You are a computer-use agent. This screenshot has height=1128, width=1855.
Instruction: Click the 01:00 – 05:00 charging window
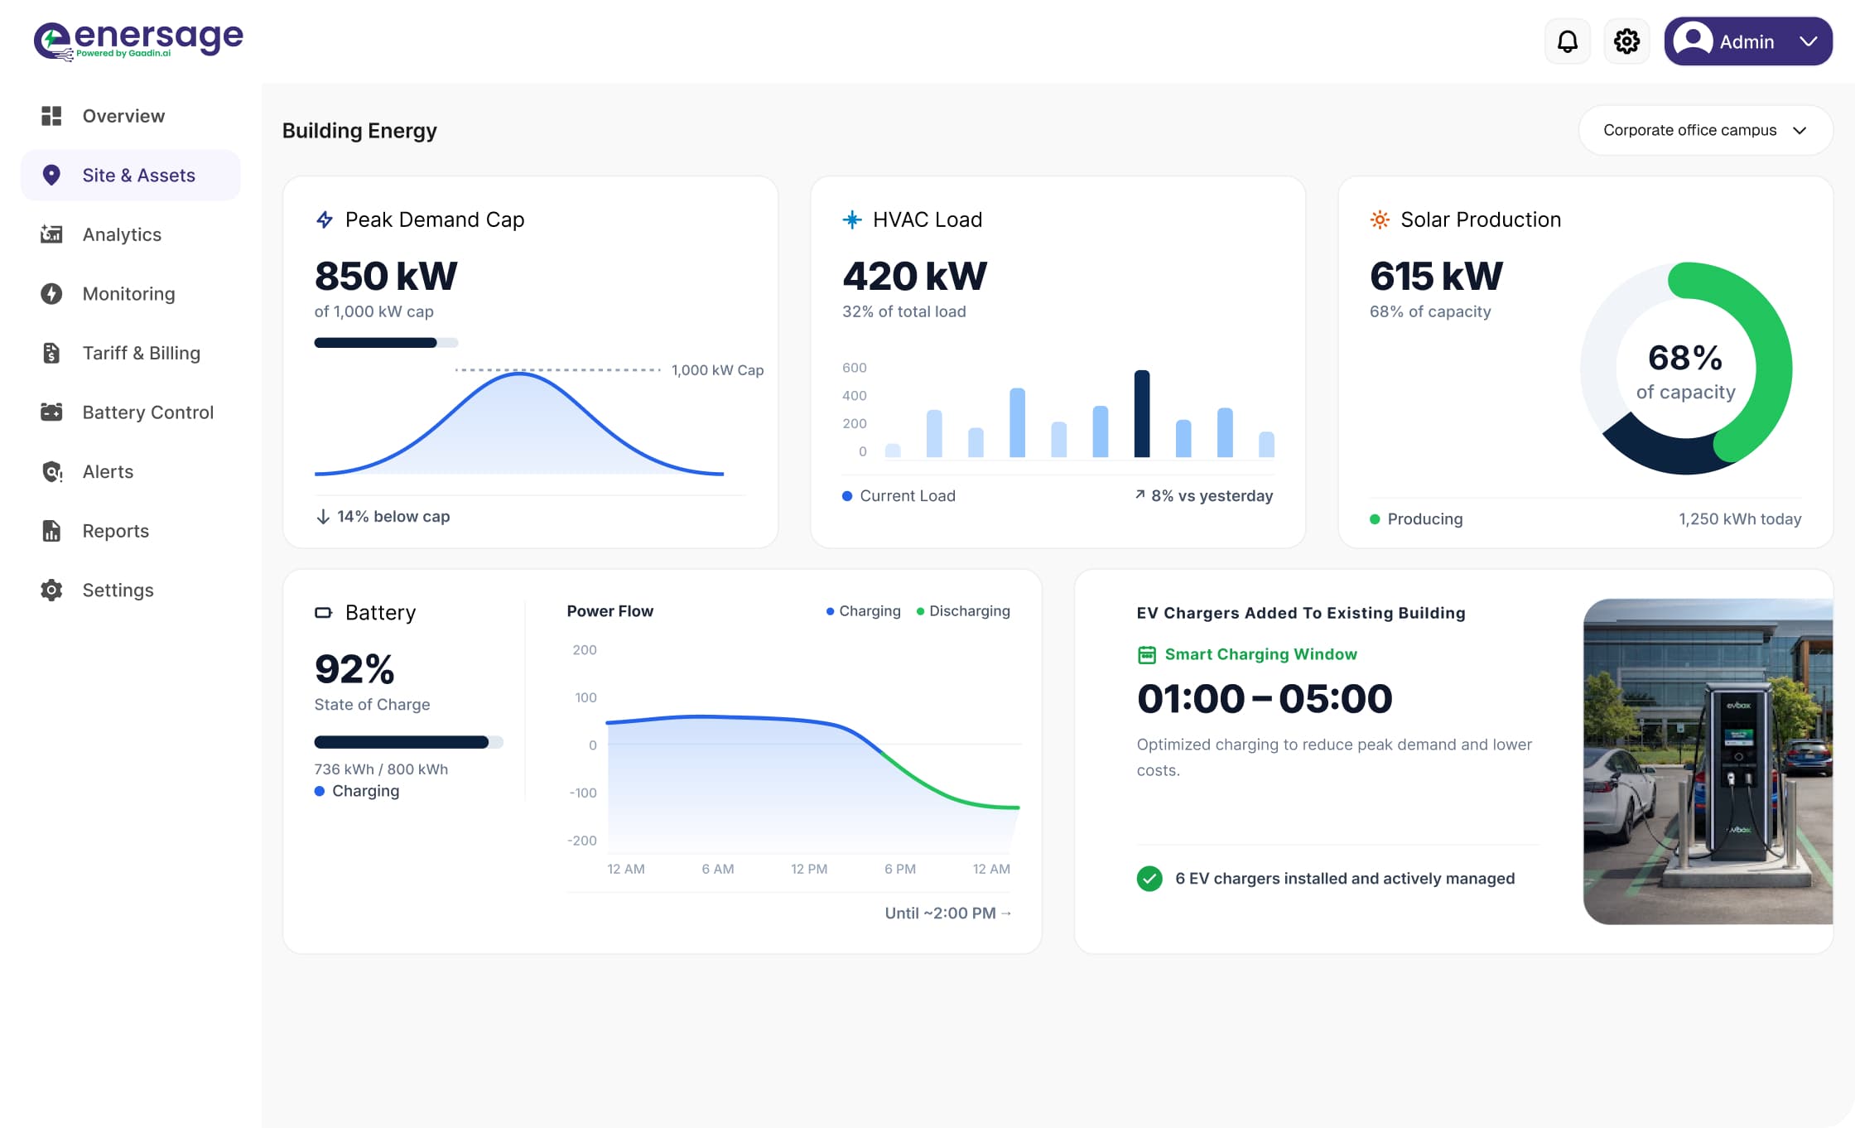click(x=1265, y=699)
